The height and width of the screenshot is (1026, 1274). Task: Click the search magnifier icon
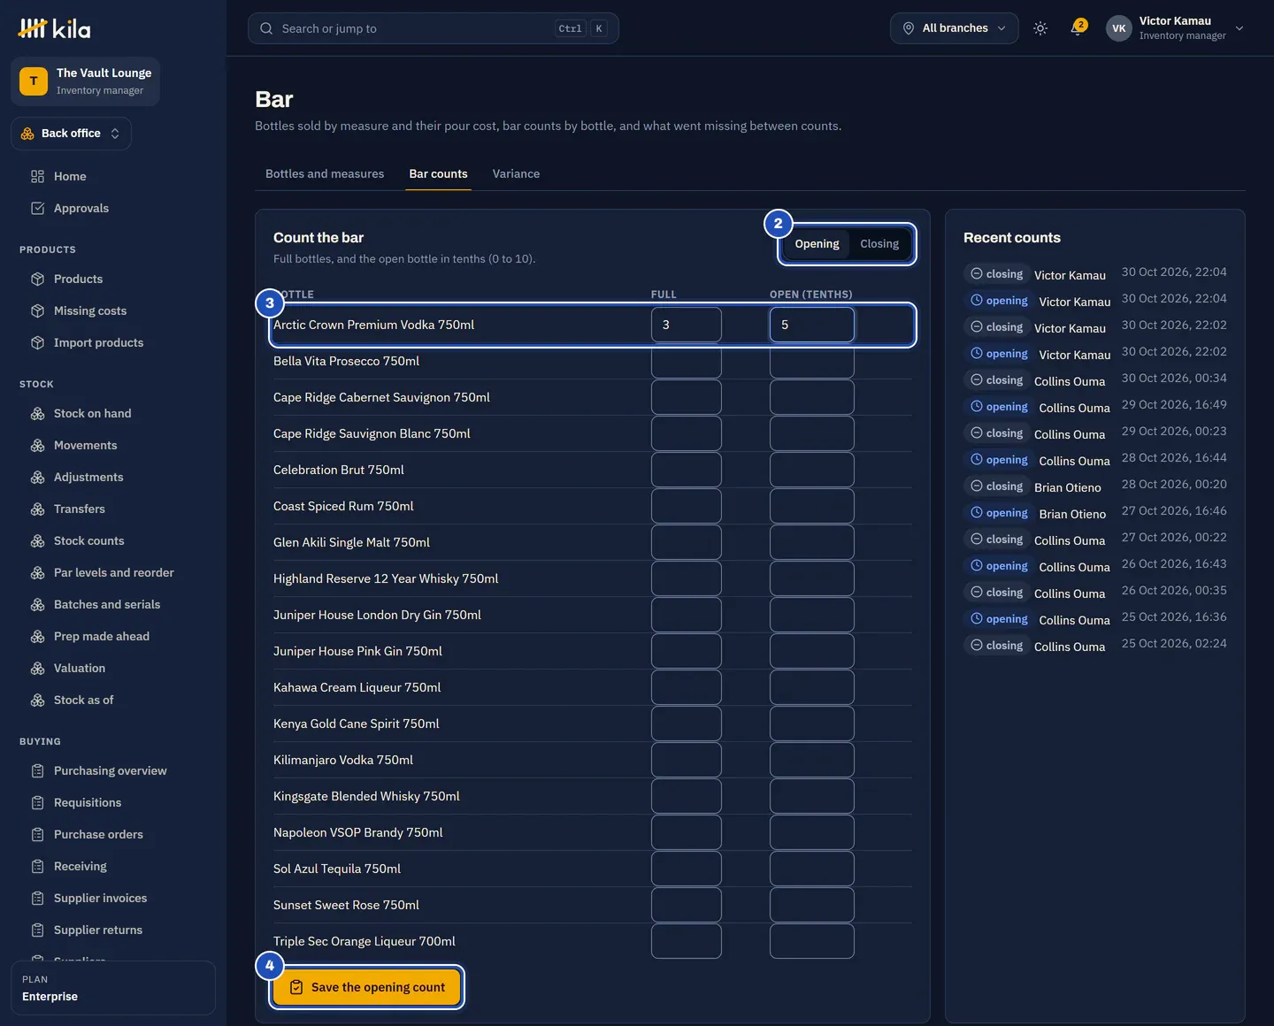(266, 28)
